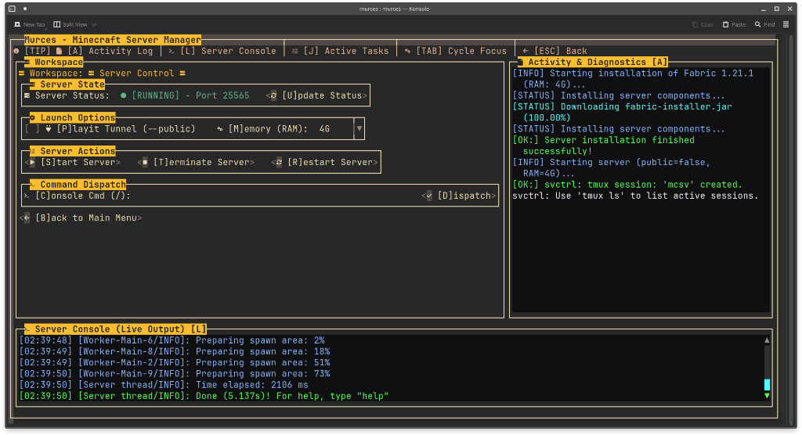
Task: Click console line 'Preparing spawn area: 18%'
Action: point(175,352)
